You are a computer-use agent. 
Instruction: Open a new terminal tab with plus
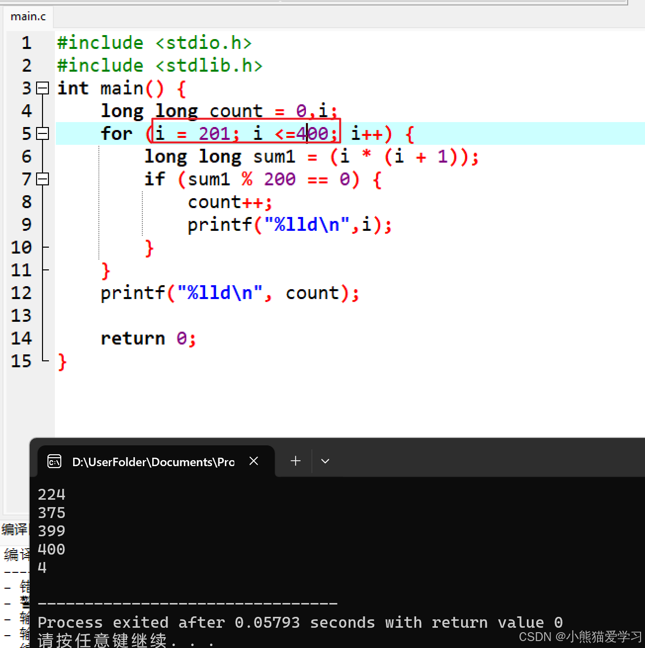(296, 461)
